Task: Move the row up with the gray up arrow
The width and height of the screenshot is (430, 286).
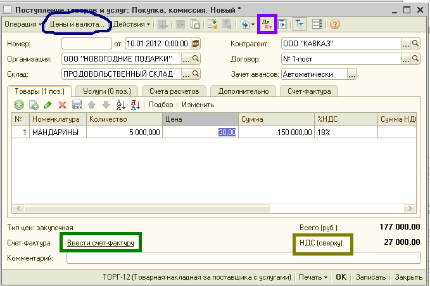Action: pyautogui.click(x=92, y=105)
